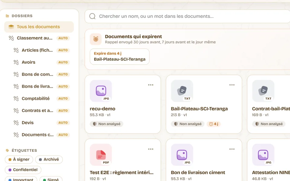Image resolution: width=290 pixels, height=181 pixels.
Task: Click the magic wand icon beside Avoirs
Action: pyautogui.click(x=16, y=62)
